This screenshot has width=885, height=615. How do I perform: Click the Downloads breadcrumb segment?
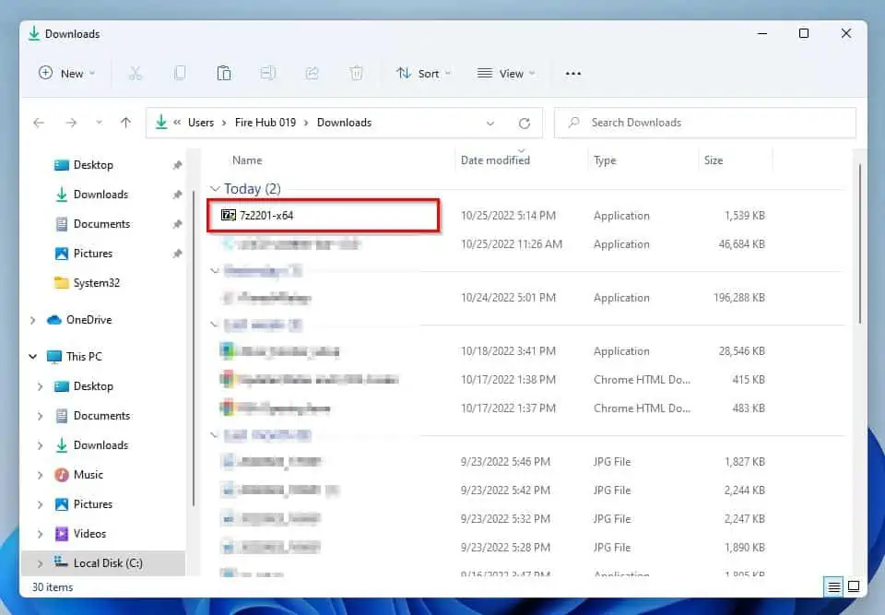[x=344, y=123]
